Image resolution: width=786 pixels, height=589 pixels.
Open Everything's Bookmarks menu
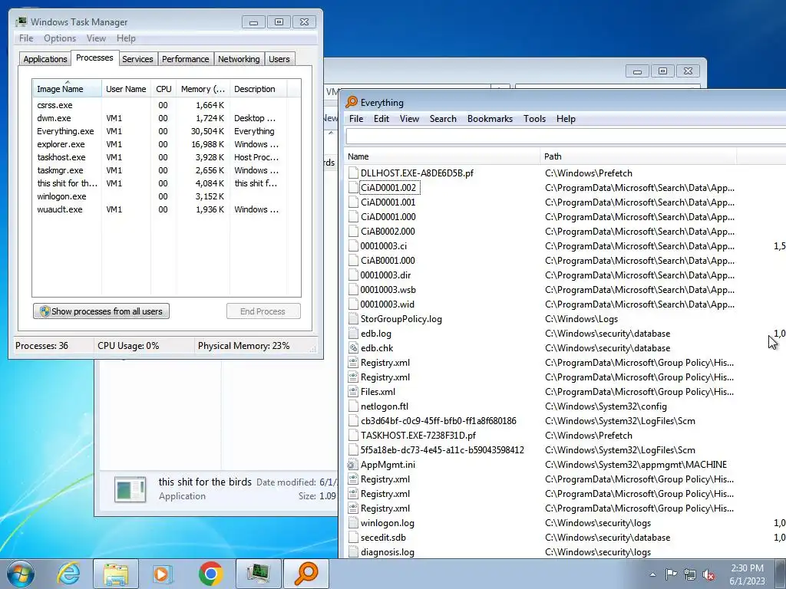(490, 119)
